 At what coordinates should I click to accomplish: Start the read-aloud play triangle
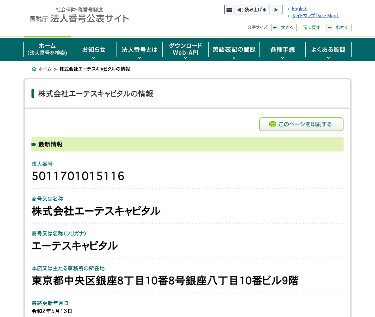[276, 10]
